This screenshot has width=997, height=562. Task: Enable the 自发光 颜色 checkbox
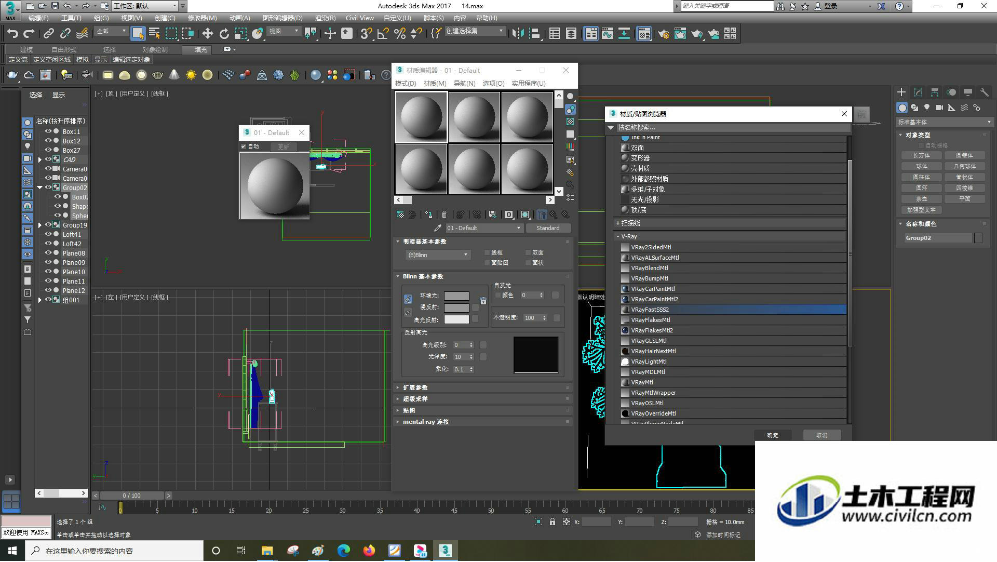[x=498, y=295]
